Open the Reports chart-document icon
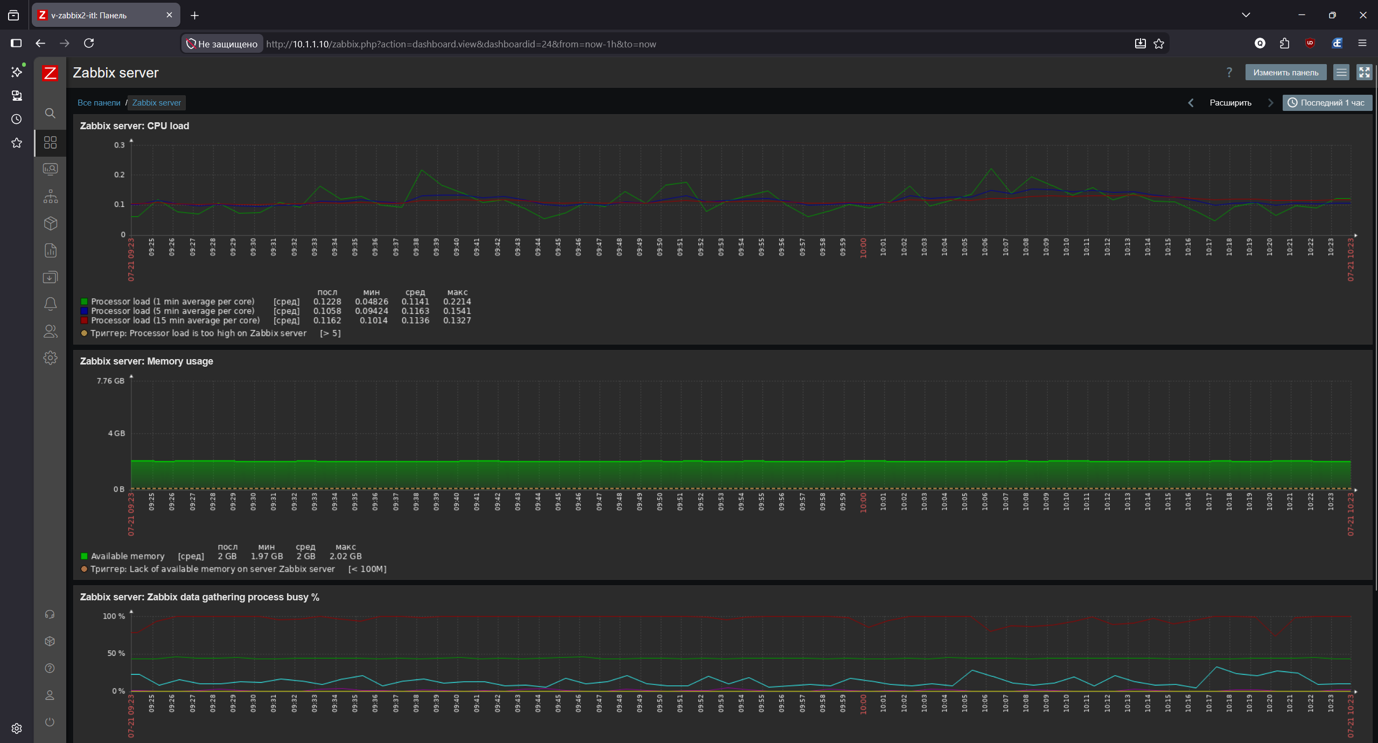This screenshot has width=1378, height=743. click(50, 250)
